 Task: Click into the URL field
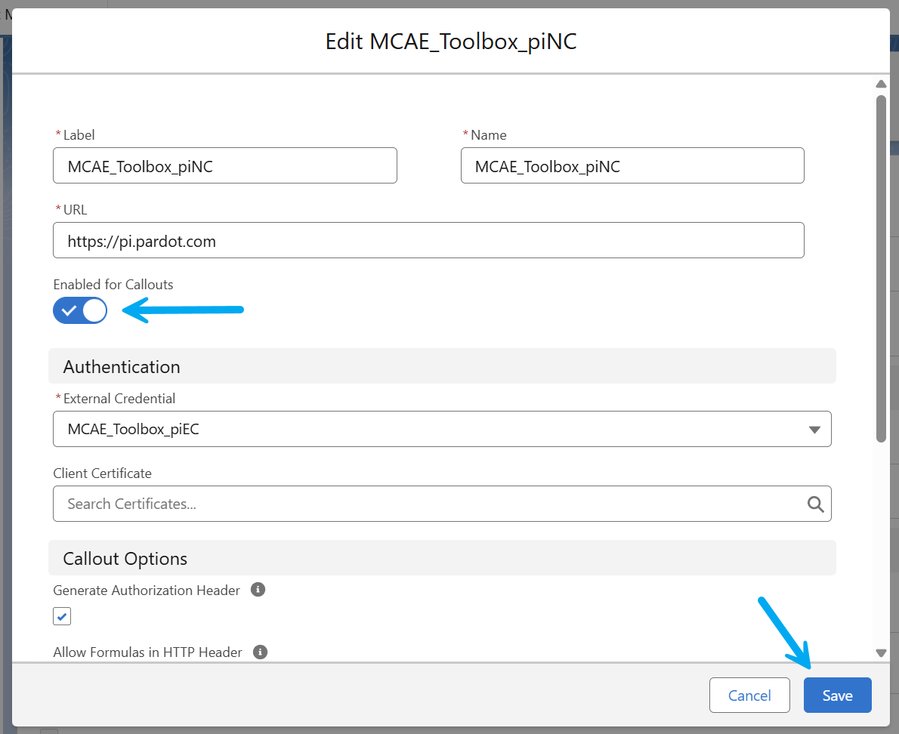(x=429, y=240)
